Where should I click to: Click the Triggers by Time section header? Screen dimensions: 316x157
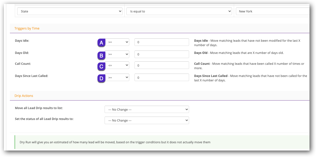coord(27,28)
